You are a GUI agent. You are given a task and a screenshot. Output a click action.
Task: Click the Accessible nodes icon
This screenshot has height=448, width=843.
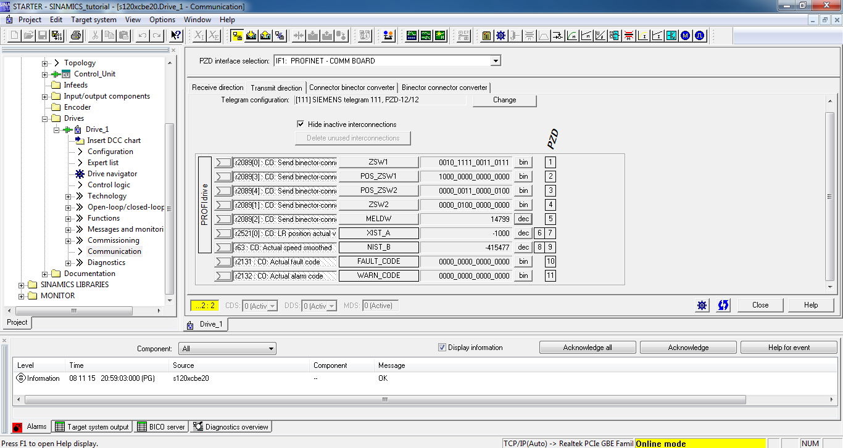click(x=388, y=35)
